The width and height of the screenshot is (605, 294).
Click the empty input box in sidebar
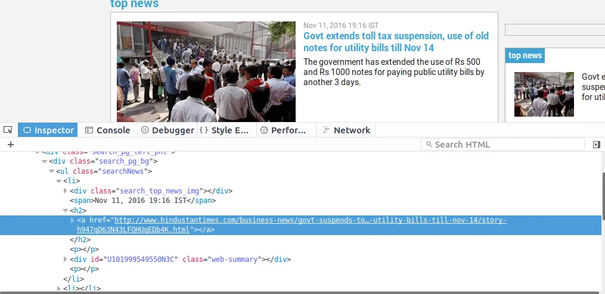[x=555, y=30]
